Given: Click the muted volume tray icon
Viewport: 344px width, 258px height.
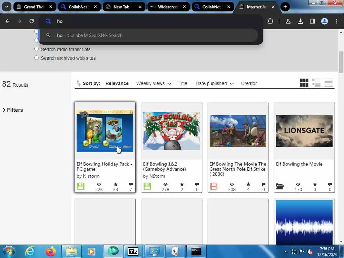Looking at the screenshot, I should [x=310, y=252].
